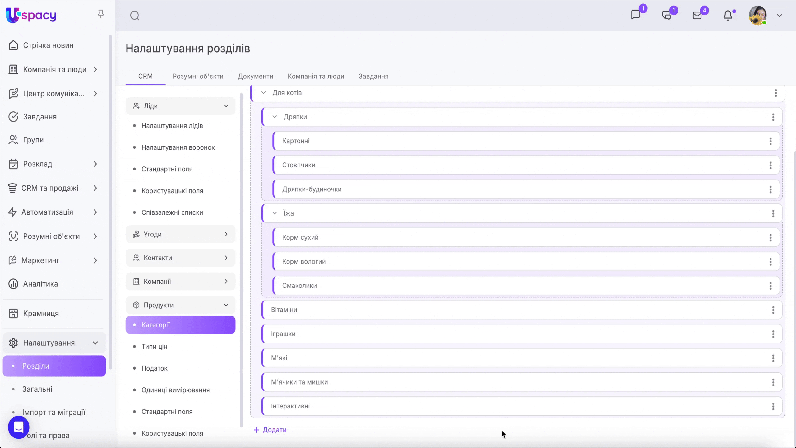
Task: Open the Аналітика sidebar section
Action: coord(40,284)
